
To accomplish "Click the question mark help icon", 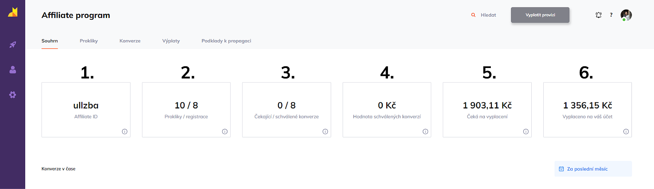I will coord(611,15).
